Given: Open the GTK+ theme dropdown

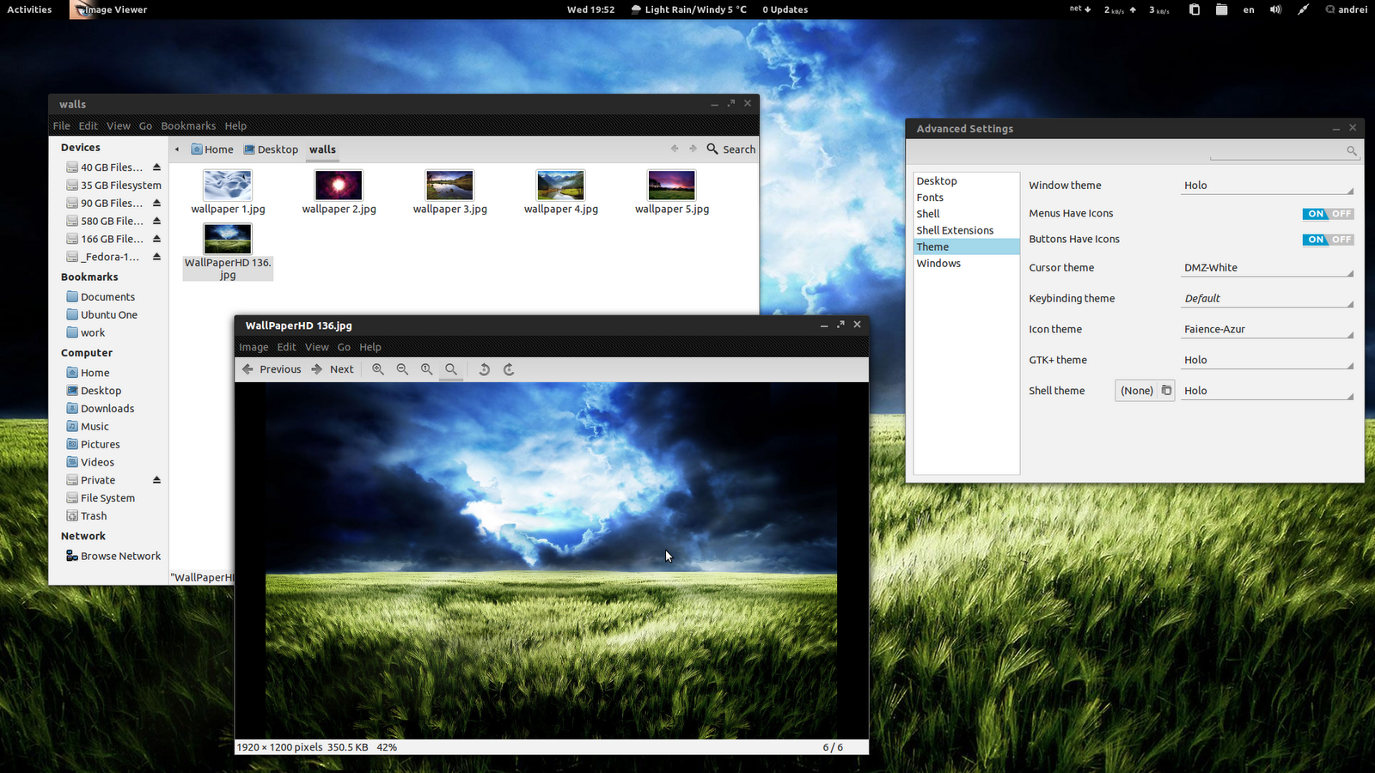Looking at the screenshot, I should (1266, 359).
